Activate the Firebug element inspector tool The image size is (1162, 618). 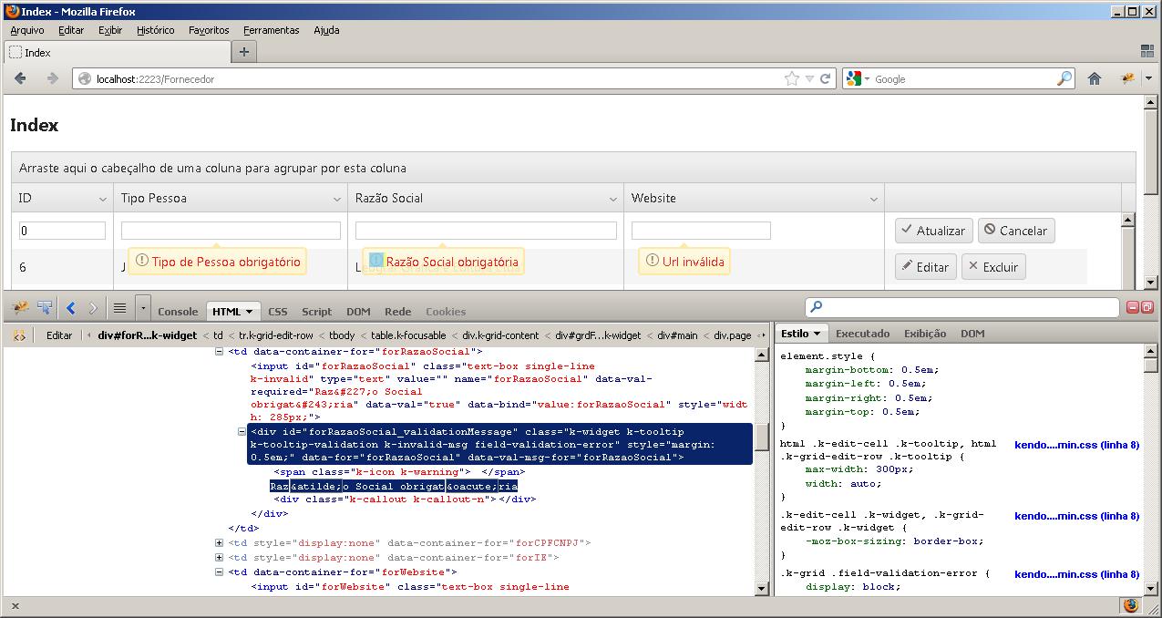(44, 309)
